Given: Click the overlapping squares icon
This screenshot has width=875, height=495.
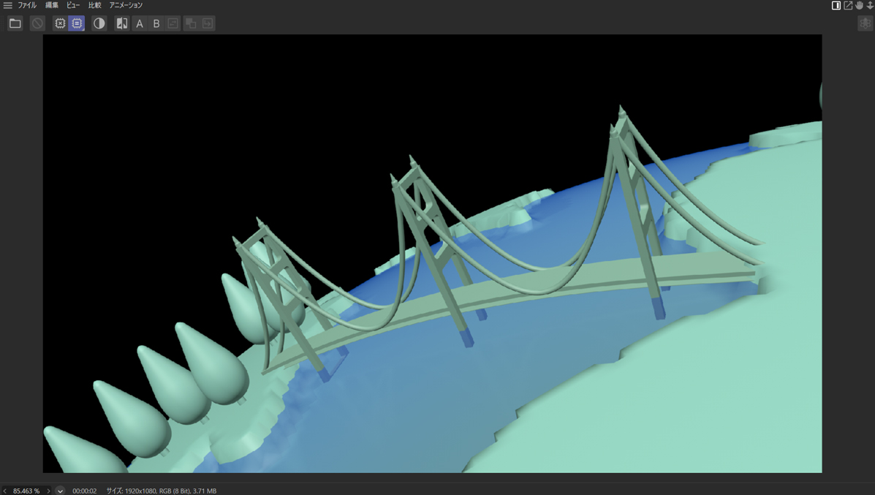Looking at the screenshot, I should click(191, 23).
